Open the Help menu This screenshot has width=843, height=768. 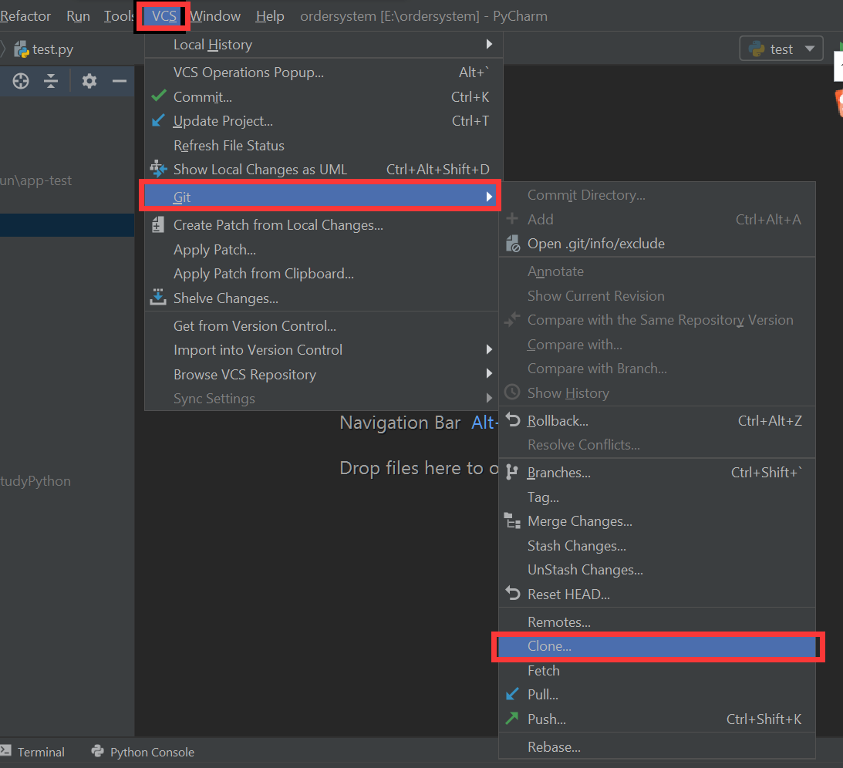[270, 16]
